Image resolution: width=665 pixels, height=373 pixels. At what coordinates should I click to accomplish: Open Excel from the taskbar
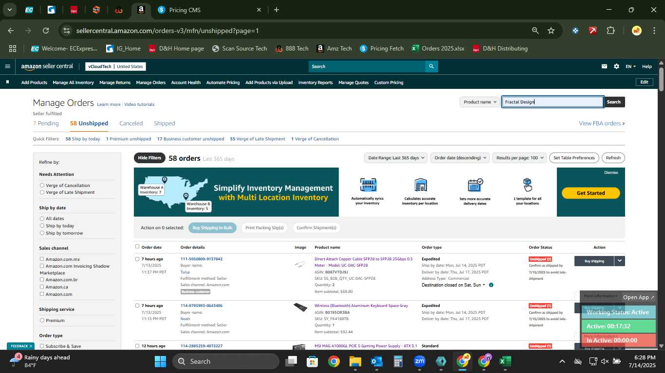[x=505, y=361]
